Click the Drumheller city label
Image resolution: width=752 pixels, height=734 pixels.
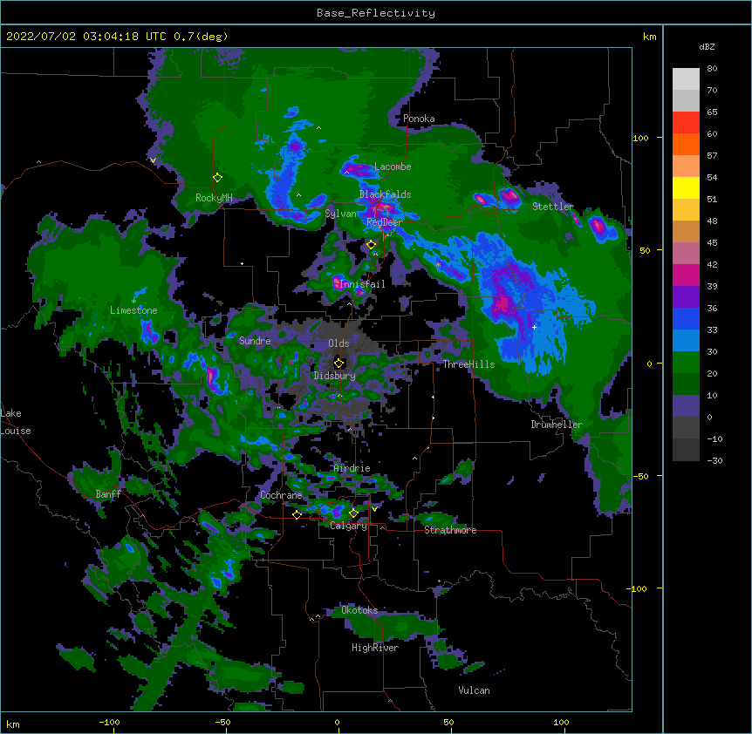click(557, 425)
